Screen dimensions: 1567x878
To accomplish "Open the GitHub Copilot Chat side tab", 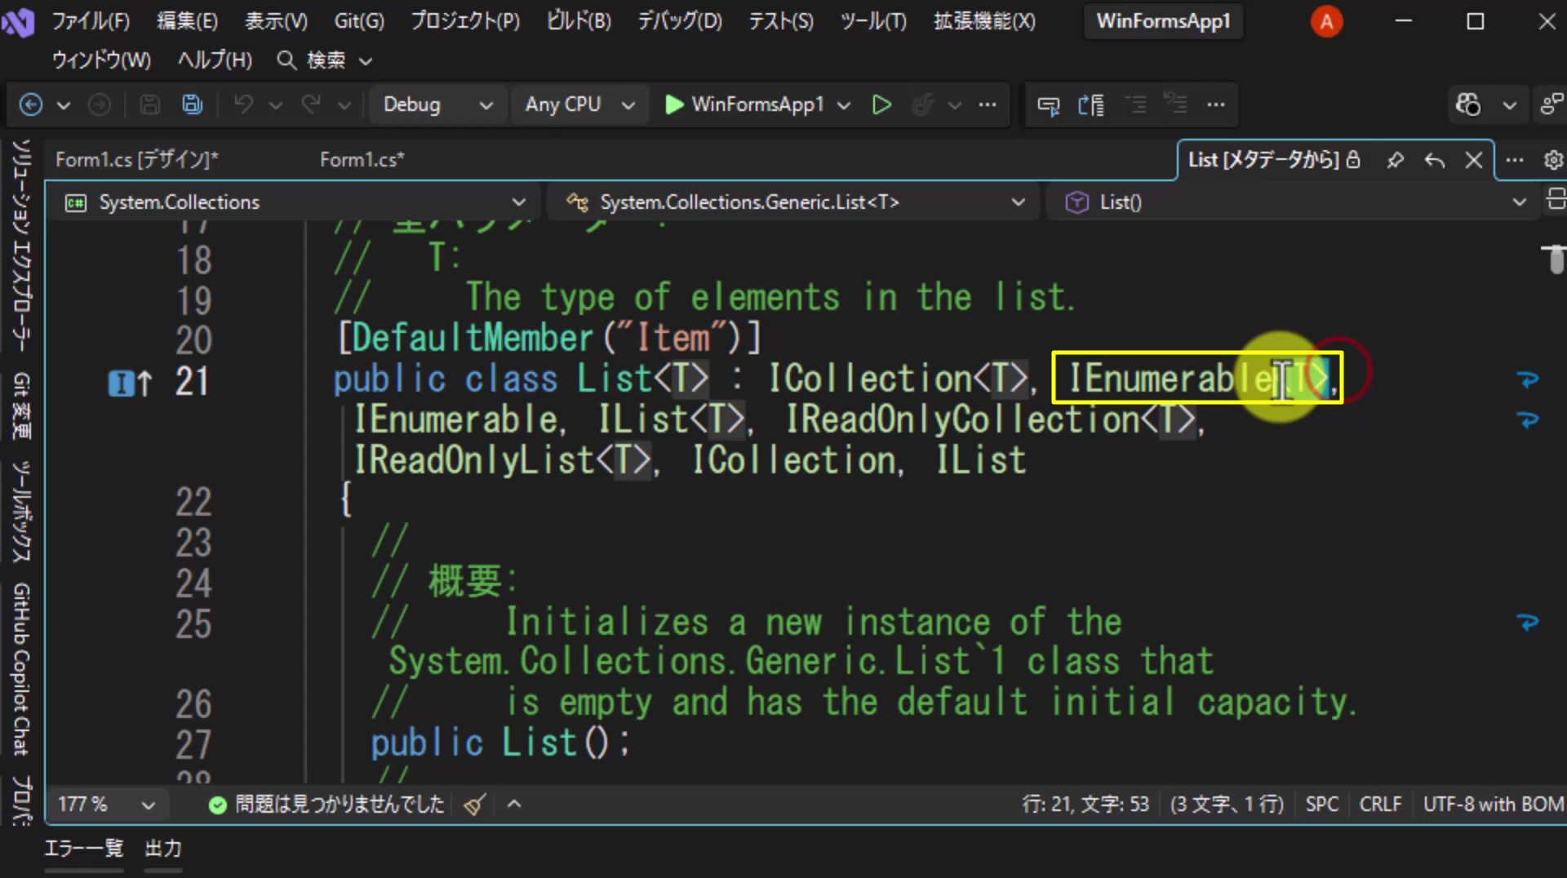I will (21, 669).
